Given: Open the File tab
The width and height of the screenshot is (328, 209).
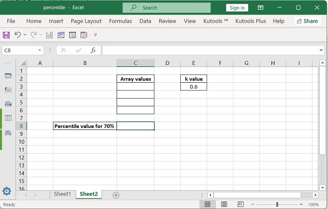Looking at the screenshot, I should 11,21.
